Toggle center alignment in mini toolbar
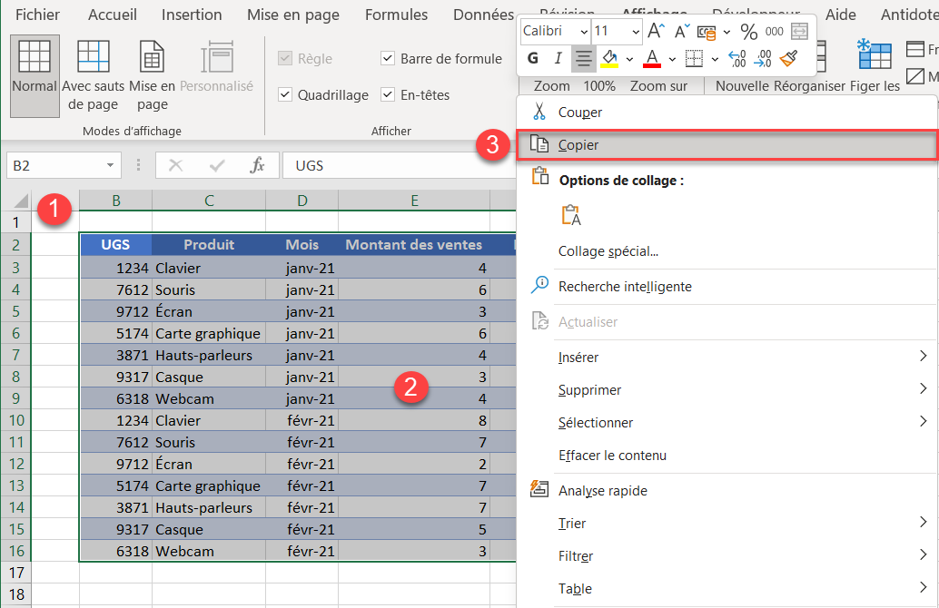Viewport: 939px width, 608px height. coord(583,58)
